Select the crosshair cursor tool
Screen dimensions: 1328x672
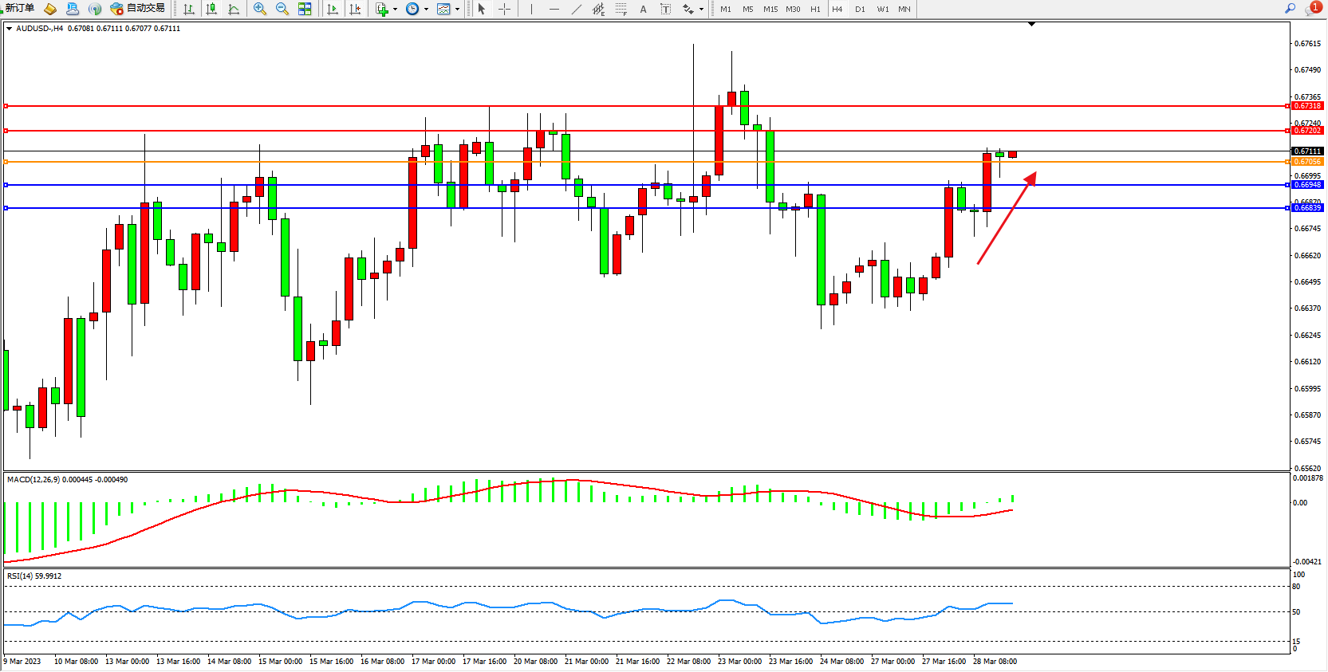[x=504, y=9]
